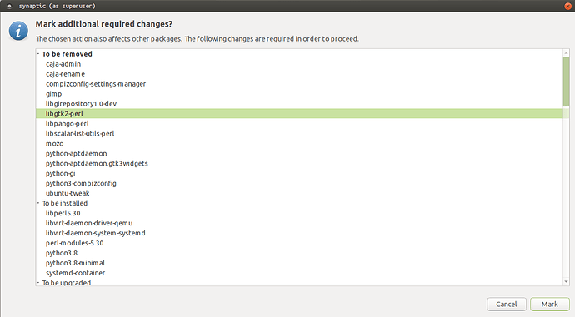Select the libgtk2-perl list entry

[300, 113]
